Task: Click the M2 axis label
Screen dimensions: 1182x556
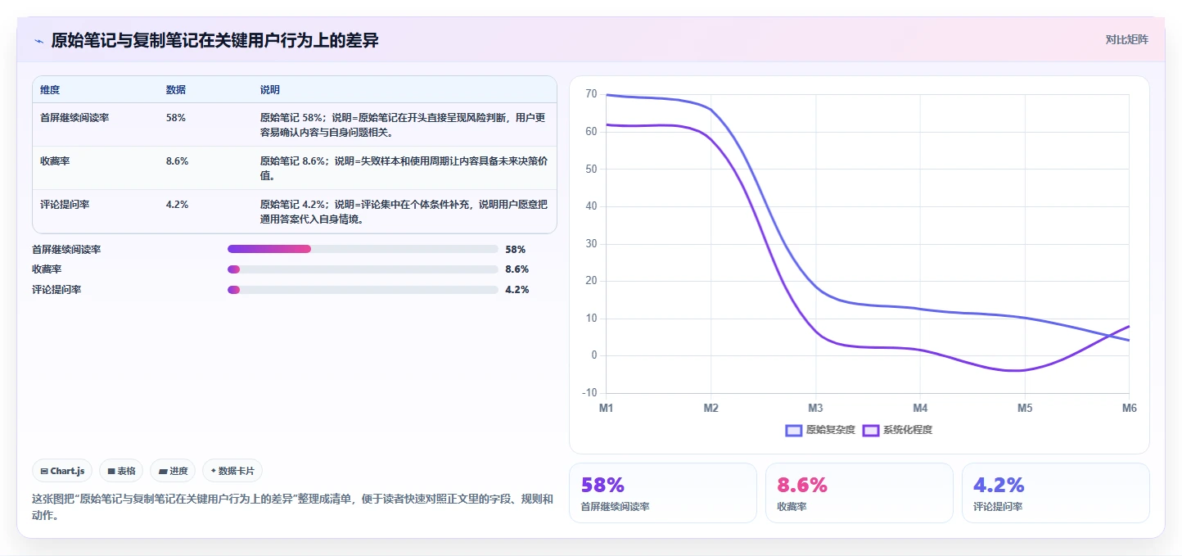Action: [x=711, y=408]
